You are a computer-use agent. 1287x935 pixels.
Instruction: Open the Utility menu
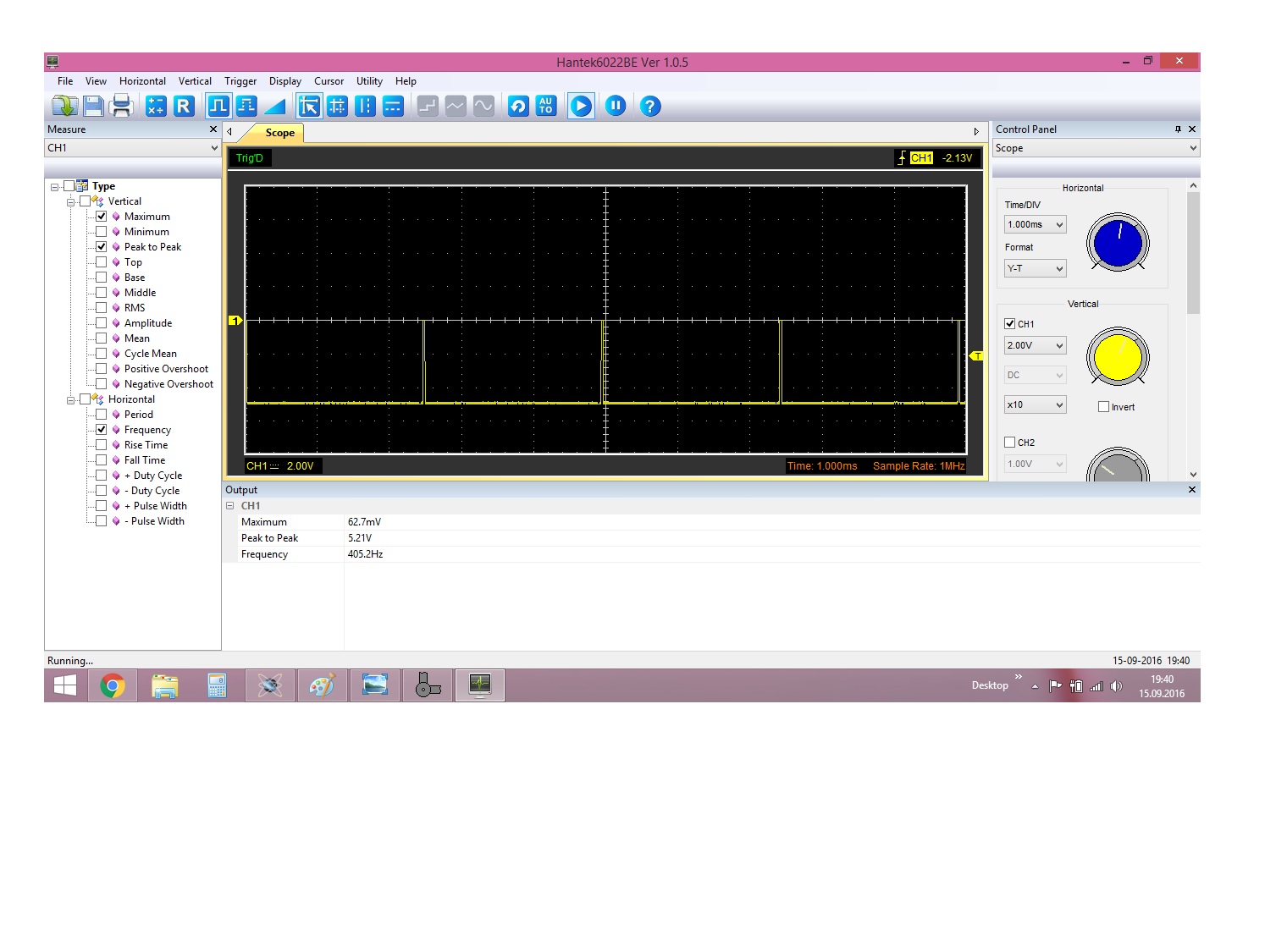point(369,81)
